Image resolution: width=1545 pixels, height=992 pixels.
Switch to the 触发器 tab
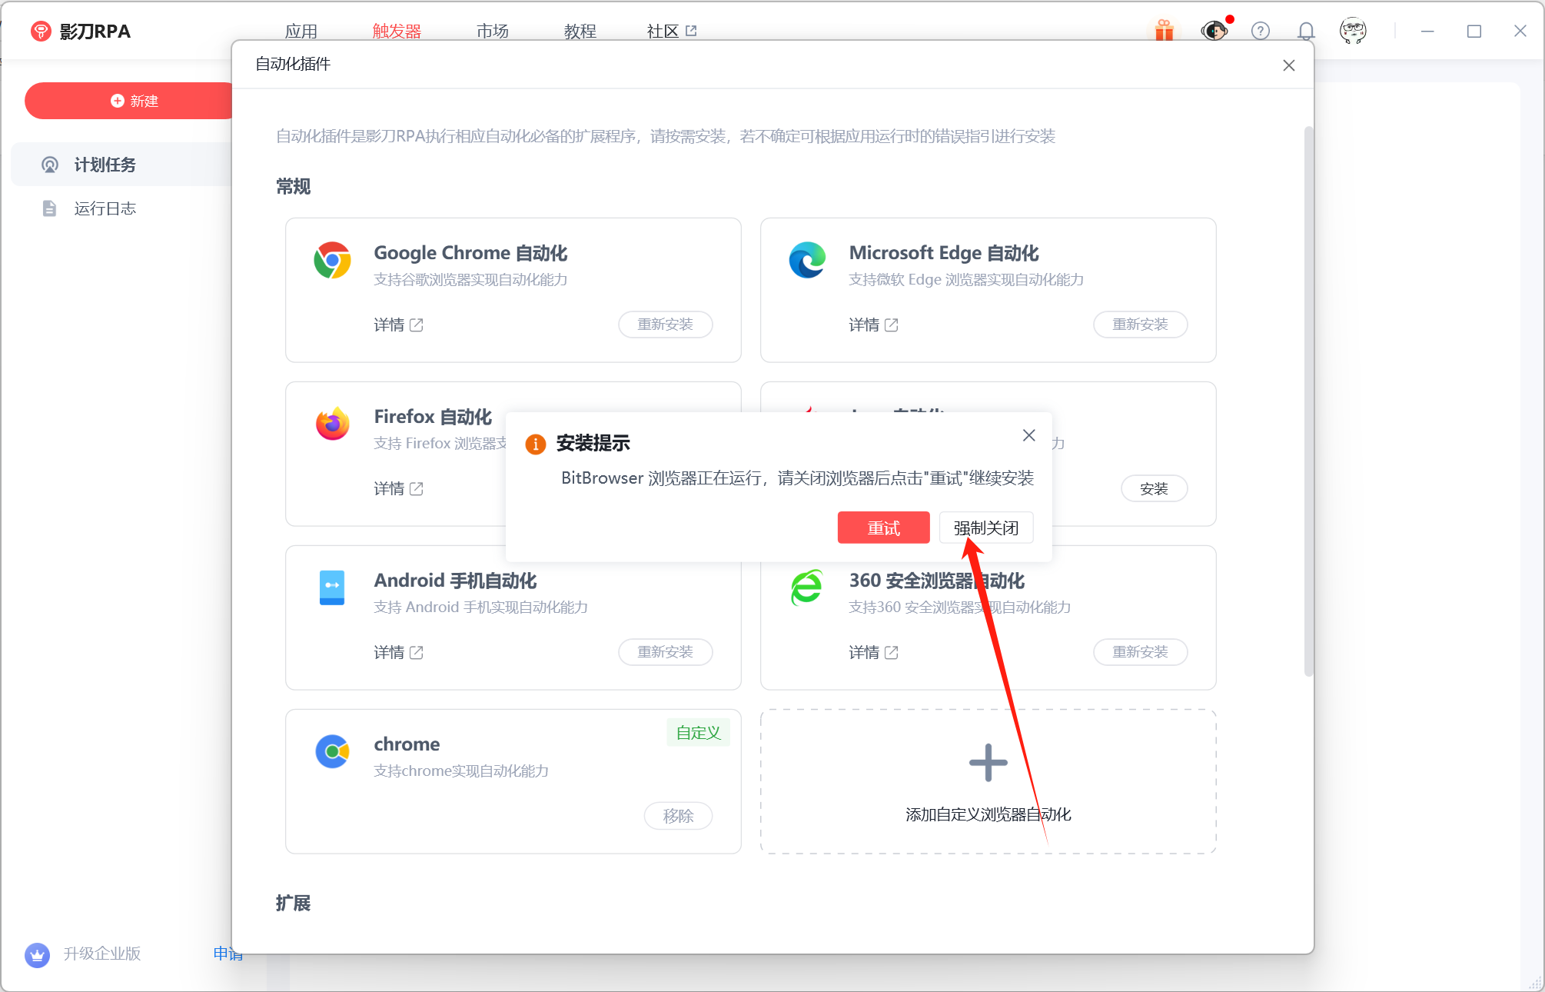(x=397, y=31)
